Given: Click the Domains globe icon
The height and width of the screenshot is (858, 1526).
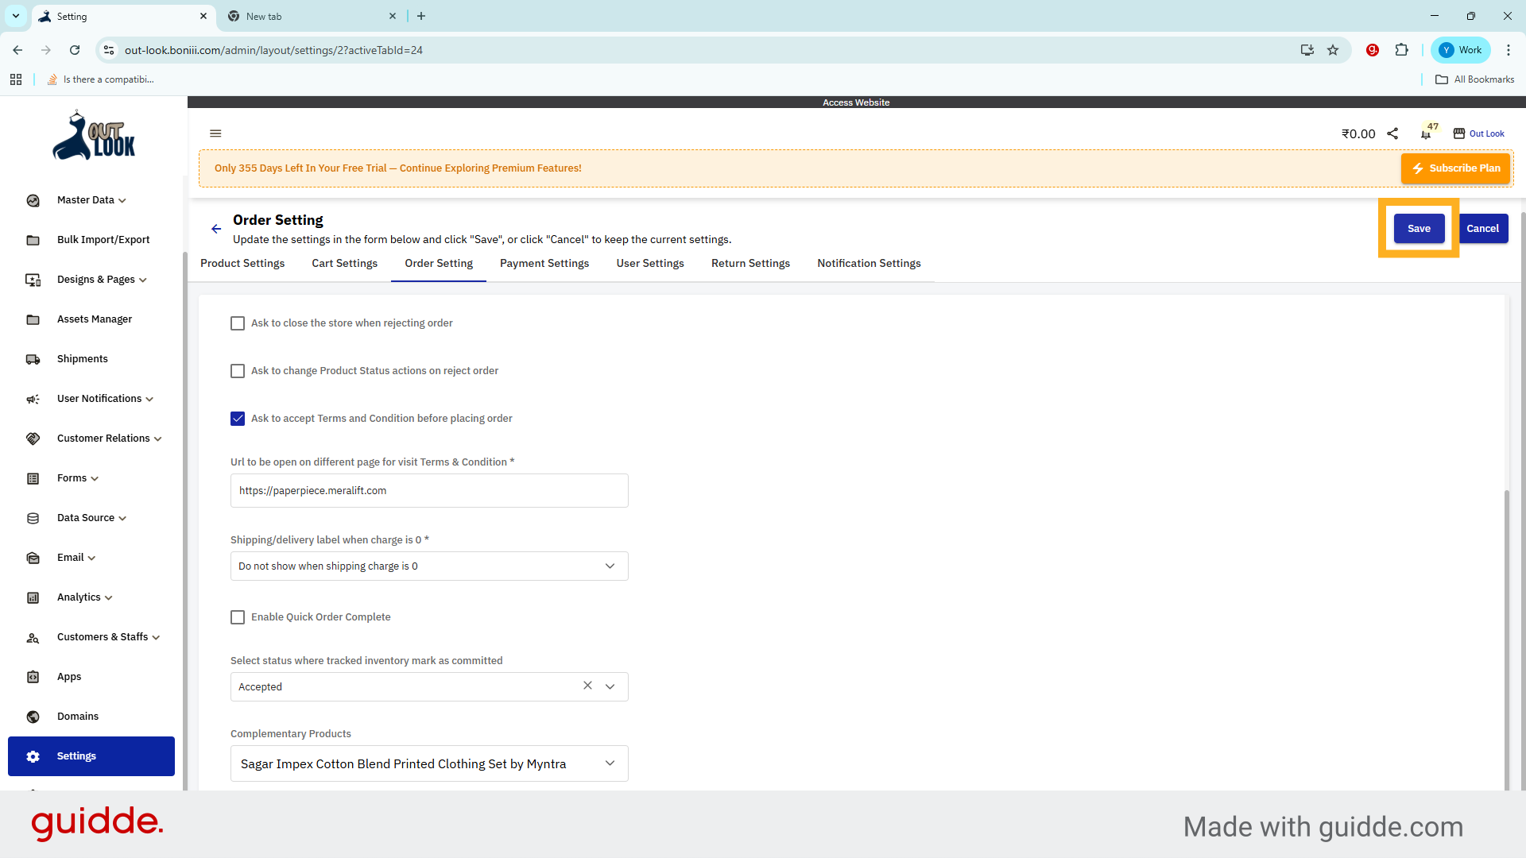Looking at the screenshot, I should (x=33, y=717).
